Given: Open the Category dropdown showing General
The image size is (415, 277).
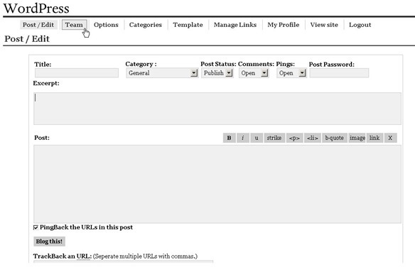Looking at the screenshot, I should pyautogui.click(x=162, y=73).
